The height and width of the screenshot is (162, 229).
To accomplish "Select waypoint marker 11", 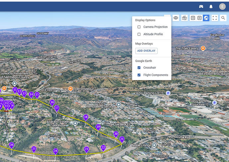I will tap(15, 90).
